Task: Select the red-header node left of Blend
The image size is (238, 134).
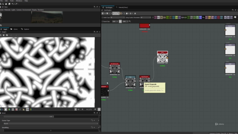Action: 115,68
